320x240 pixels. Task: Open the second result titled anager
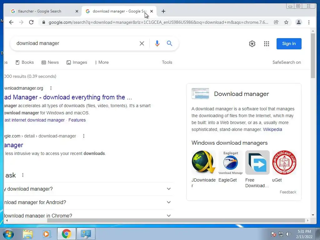pos(13,145)
